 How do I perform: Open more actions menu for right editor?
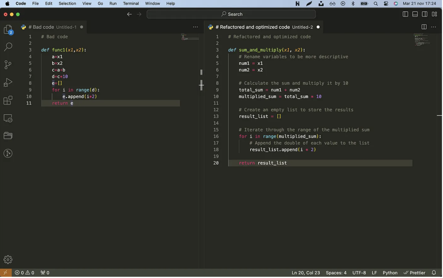[434, 27]
